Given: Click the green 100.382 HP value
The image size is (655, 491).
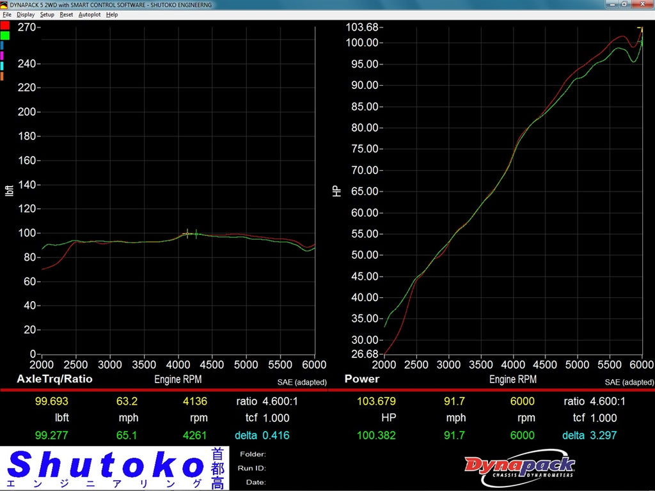Looking at the screenshot, I should click(x=376, y=435).
